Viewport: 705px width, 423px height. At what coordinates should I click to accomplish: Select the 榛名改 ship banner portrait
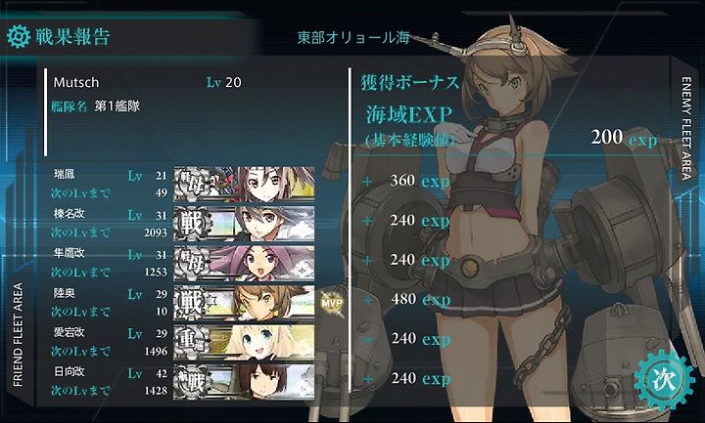[244, 224]
